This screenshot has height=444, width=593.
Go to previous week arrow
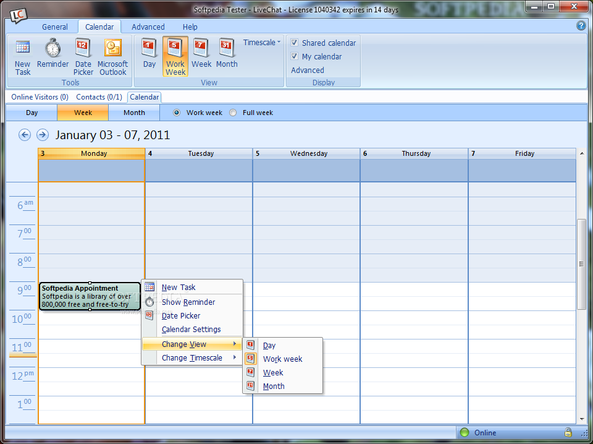tap(25, 135)
